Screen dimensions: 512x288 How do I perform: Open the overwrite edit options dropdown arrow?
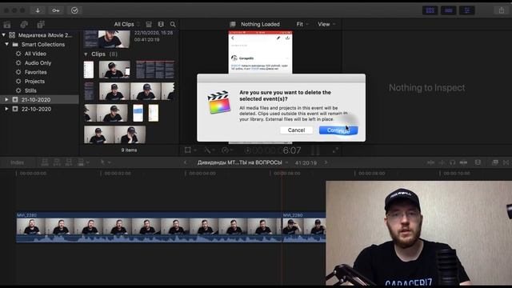[88, 162]
